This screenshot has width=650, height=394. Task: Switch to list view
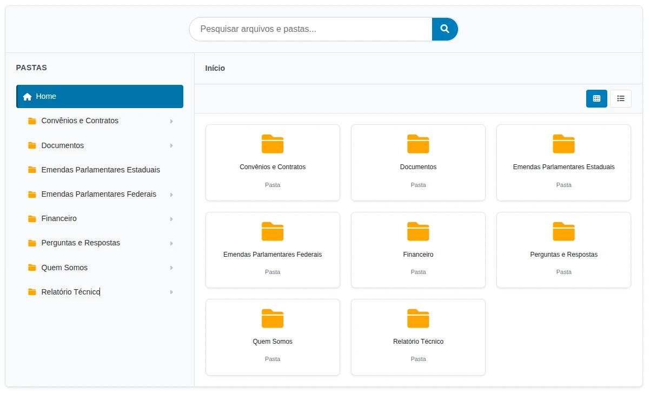[620, 98]
